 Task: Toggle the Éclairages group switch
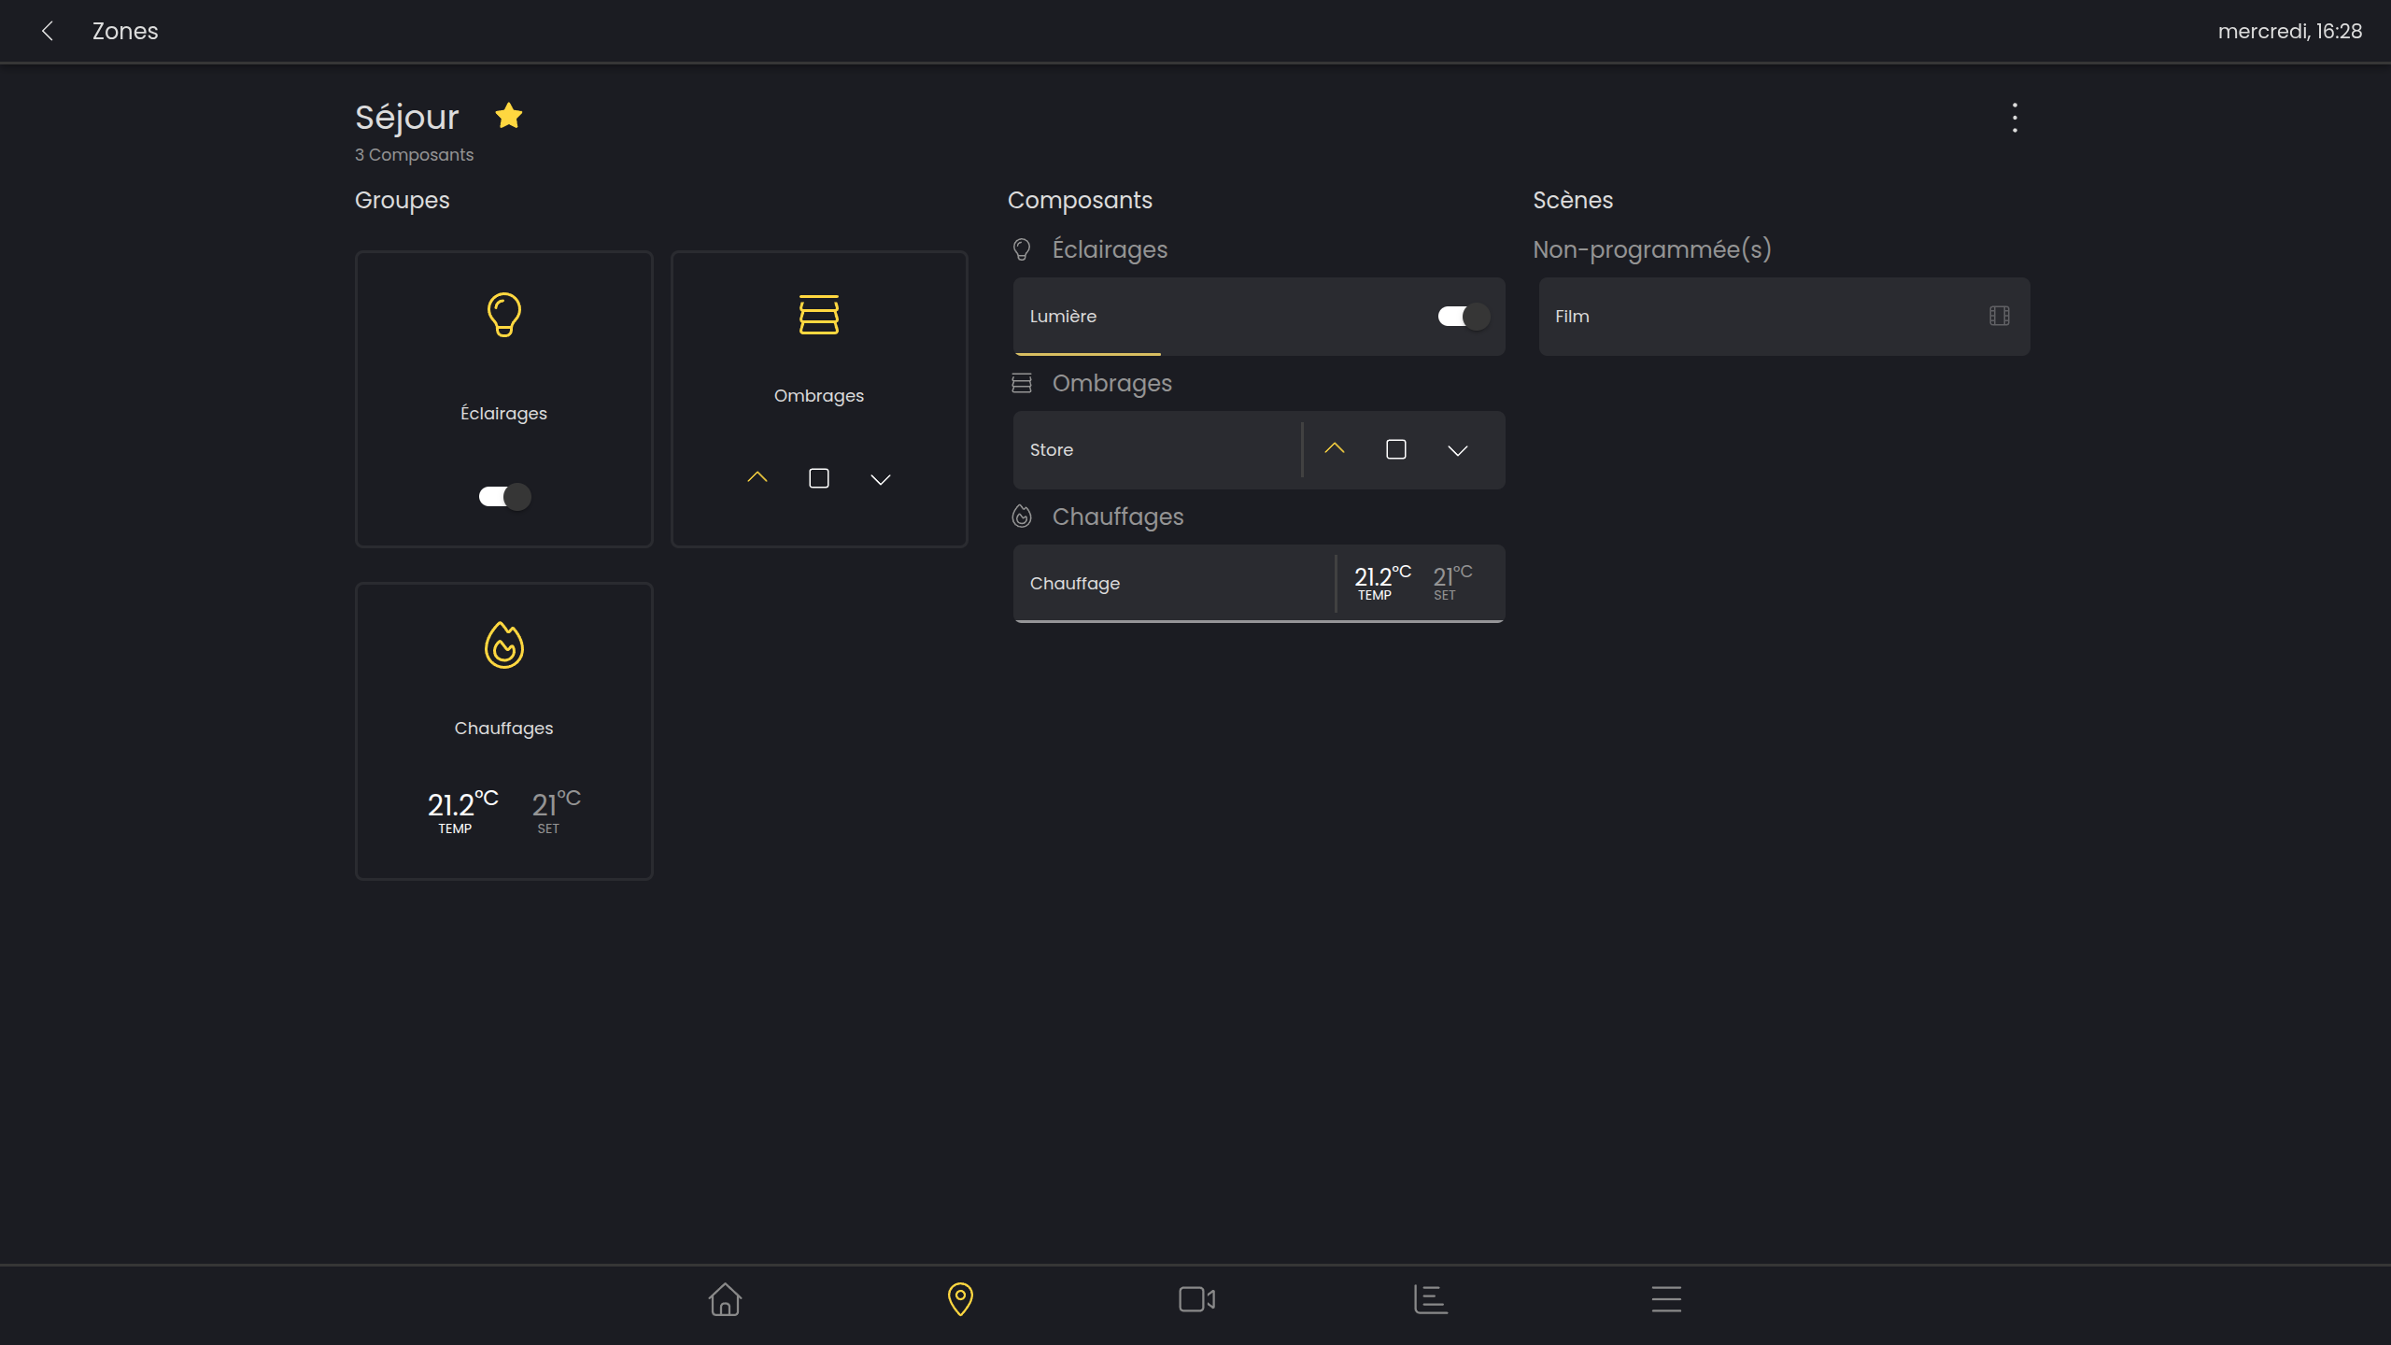(504, 496)
